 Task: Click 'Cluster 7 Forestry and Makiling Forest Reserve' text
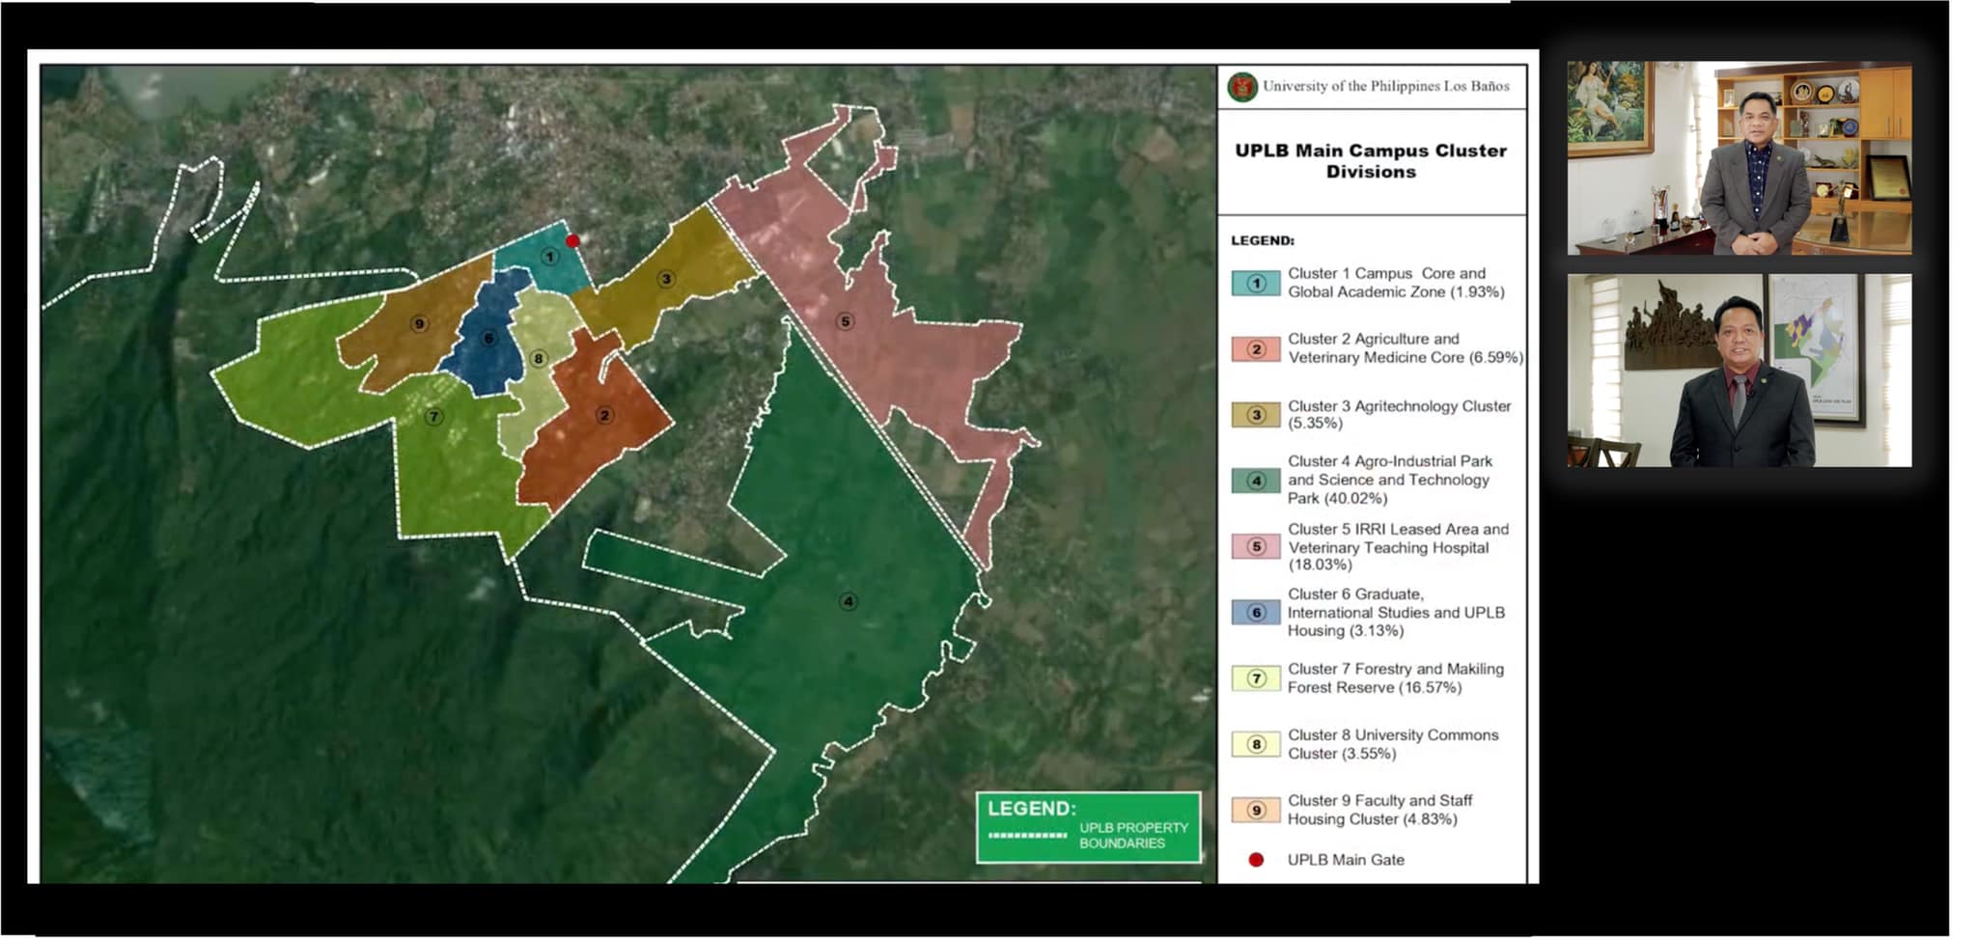click(x=1396, y=678)
